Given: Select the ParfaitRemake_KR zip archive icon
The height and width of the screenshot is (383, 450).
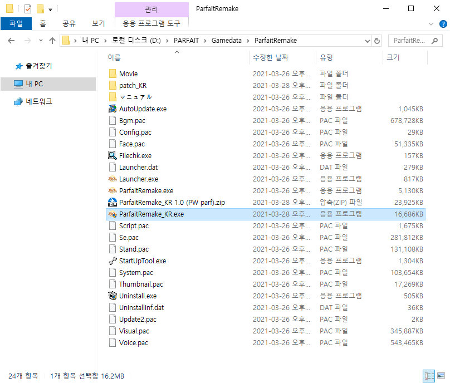Looking at the screenshot, I should (x=113, y=202).
